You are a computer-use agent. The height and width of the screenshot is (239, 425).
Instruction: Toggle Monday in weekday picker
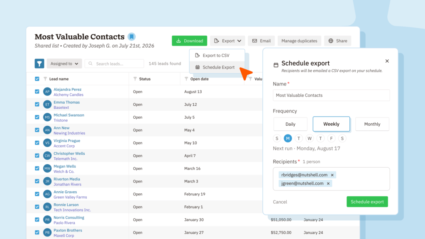(x=288, y=139)
